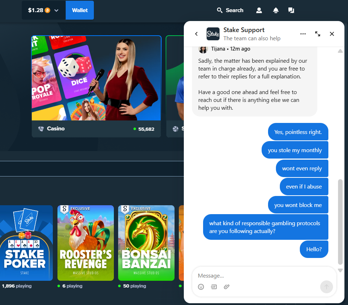Image resolution: width=348 pixels, height=305 pixels.
Task: Open the Sports card basketball icon
Action: pyautogui.click(x=176, y=129)
